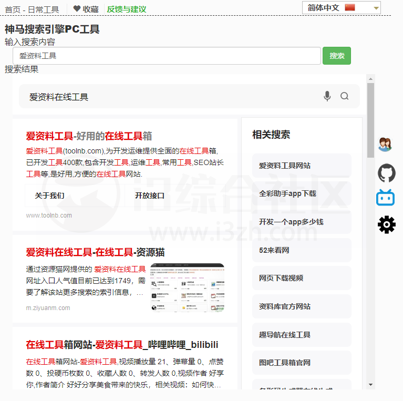
Task: Open the GitHub icon on right sidebar
Action: tap(387, 173)
